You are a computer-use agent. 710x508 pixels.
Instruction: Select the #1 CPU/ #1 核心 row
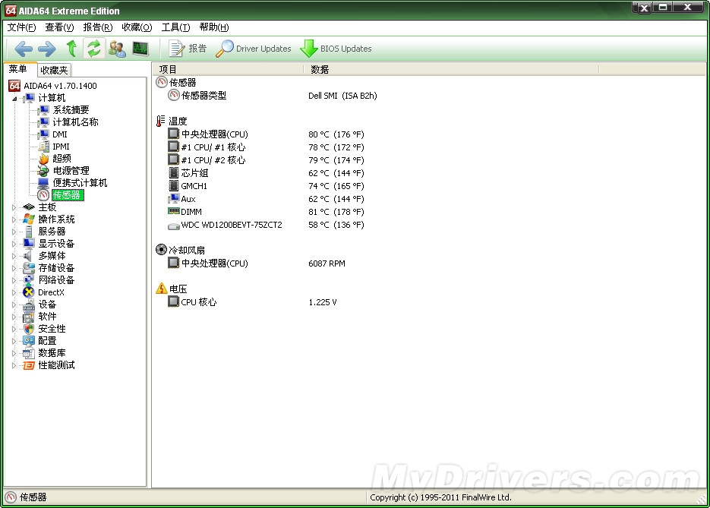pyautogui.click(x=266, y=147)
